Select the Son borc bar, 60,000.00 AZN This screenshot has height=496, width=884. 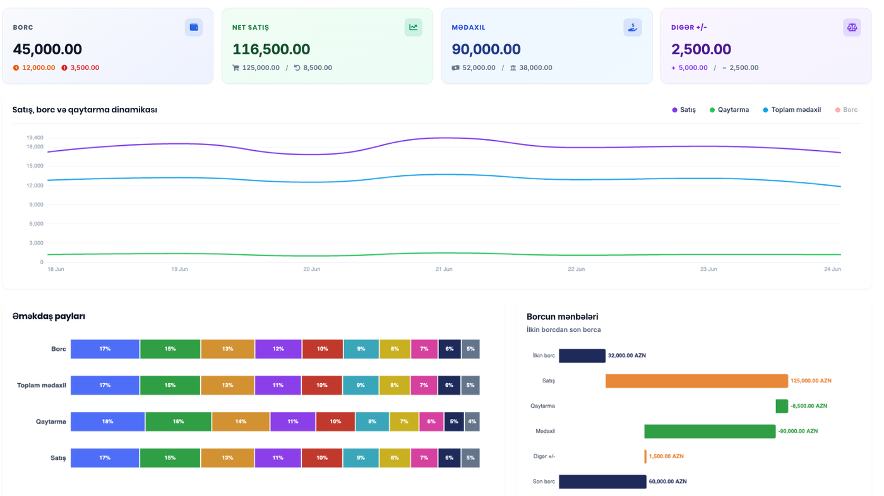[602, 481]
